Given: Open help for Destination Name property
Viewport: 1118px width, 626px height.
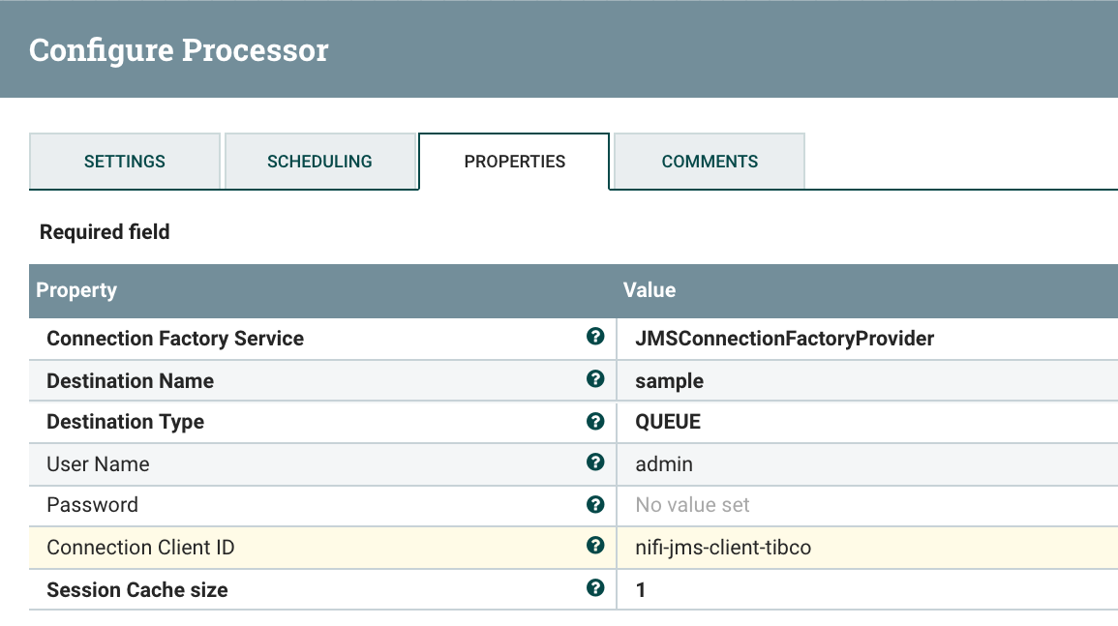Looking at the screenshot, I should 594,379.
